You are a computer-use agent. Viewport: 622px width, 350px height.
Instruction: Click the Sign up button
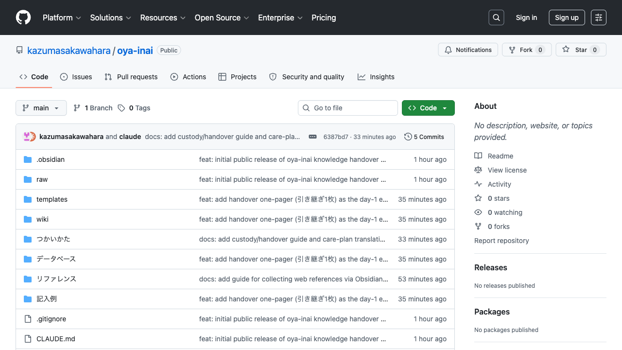click(567, 17)
